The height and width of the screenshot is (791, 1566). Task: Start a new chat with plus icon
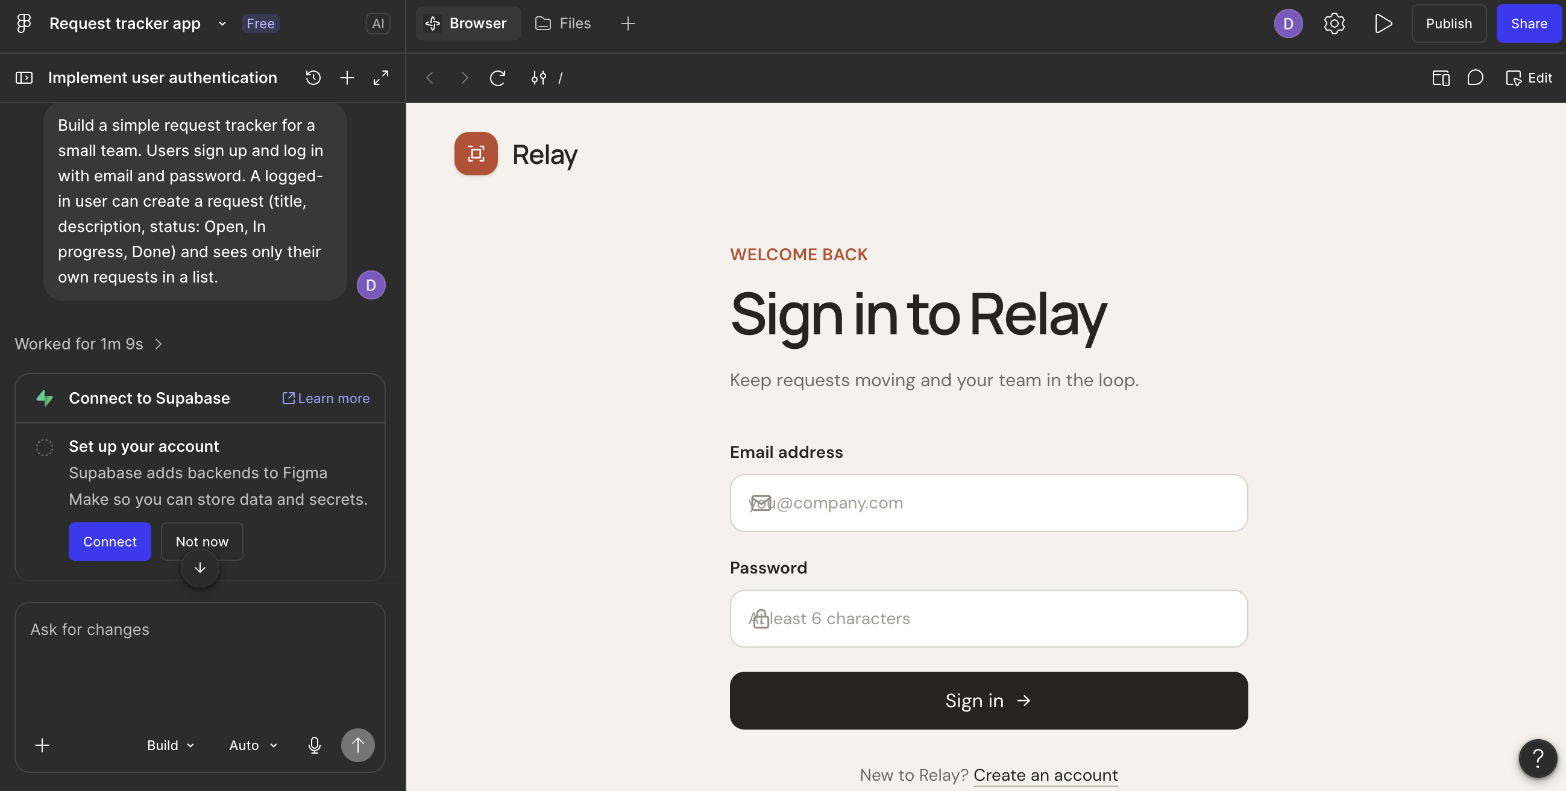click(x=347, y=78)
